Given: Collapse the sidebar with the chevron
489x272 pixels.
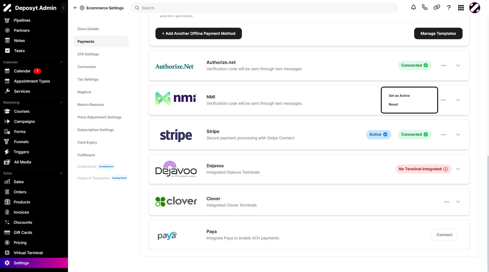Looking at the screenshot, I should [x=63, y=8].
